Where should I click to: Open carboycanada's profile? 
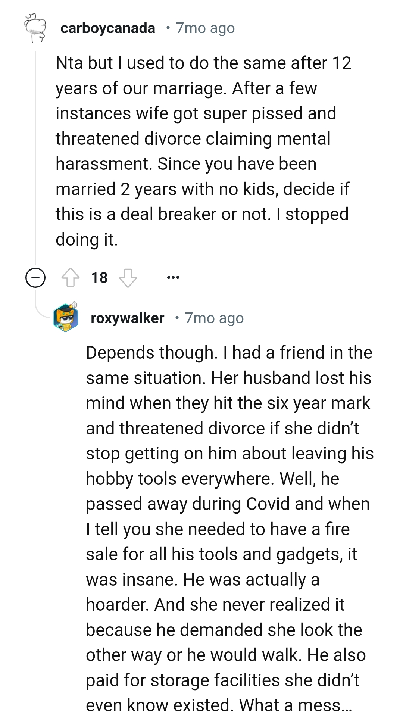point(108,28)
